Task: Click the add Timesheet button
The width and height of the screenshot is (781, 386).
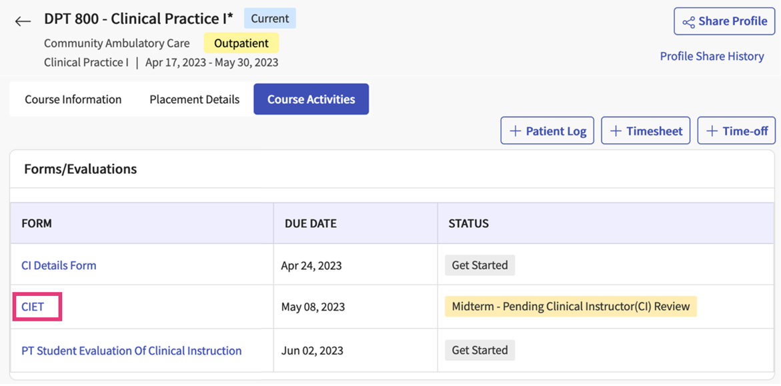Action: (646, 131)
